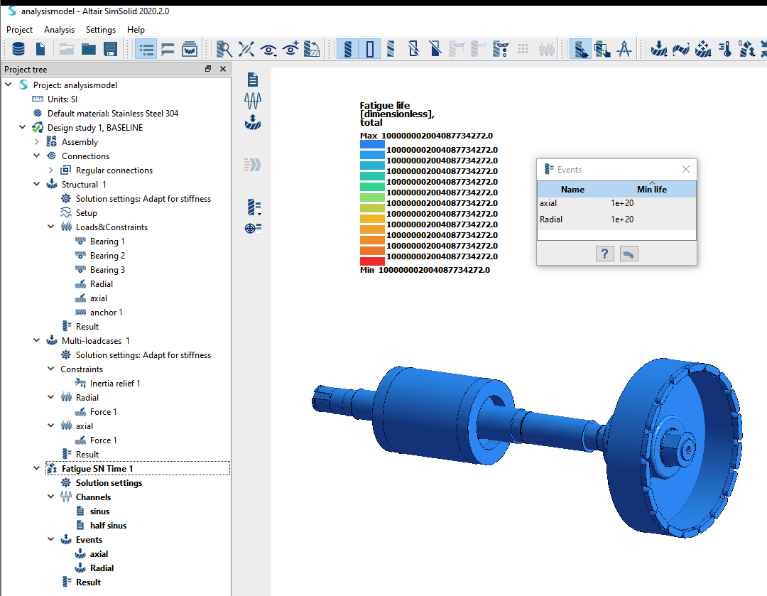
Task: Float the Project tree panel
Action: point(208,69)
